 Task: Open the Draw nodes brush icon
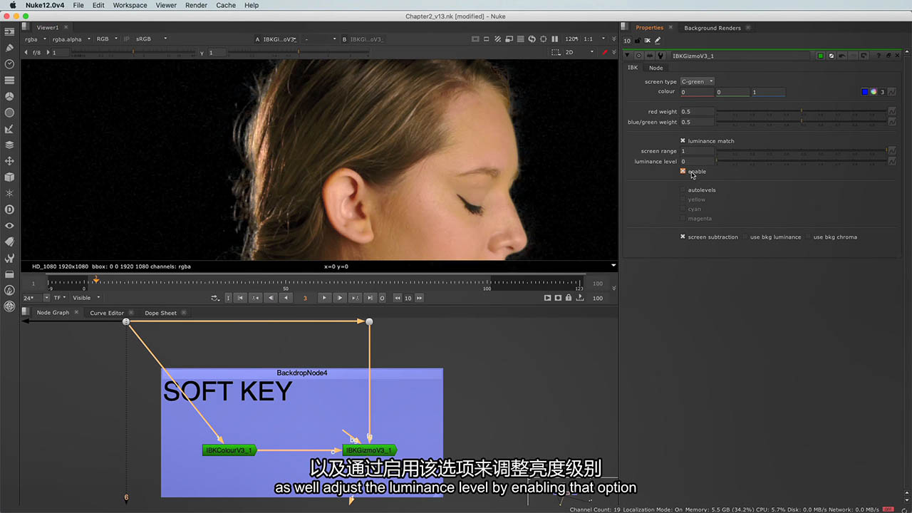[10, 48]
